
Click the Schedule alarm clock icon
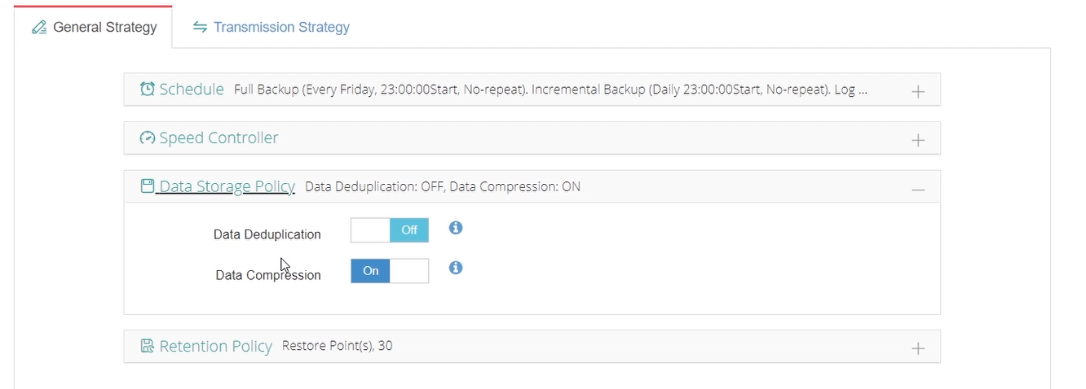click(x=148, y=90)
